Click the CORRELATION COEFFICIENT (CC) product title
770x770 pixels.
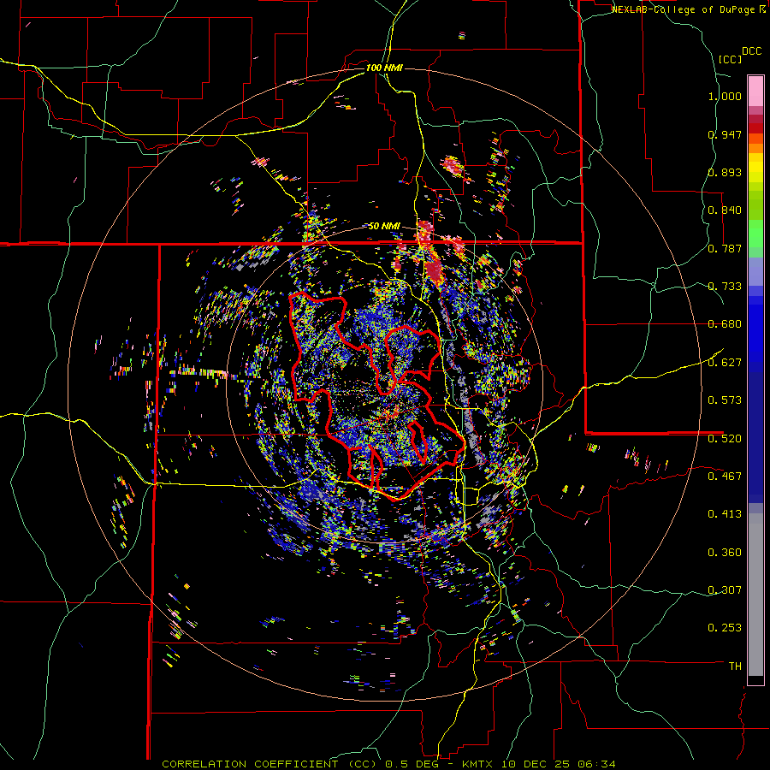click(269, 764)
